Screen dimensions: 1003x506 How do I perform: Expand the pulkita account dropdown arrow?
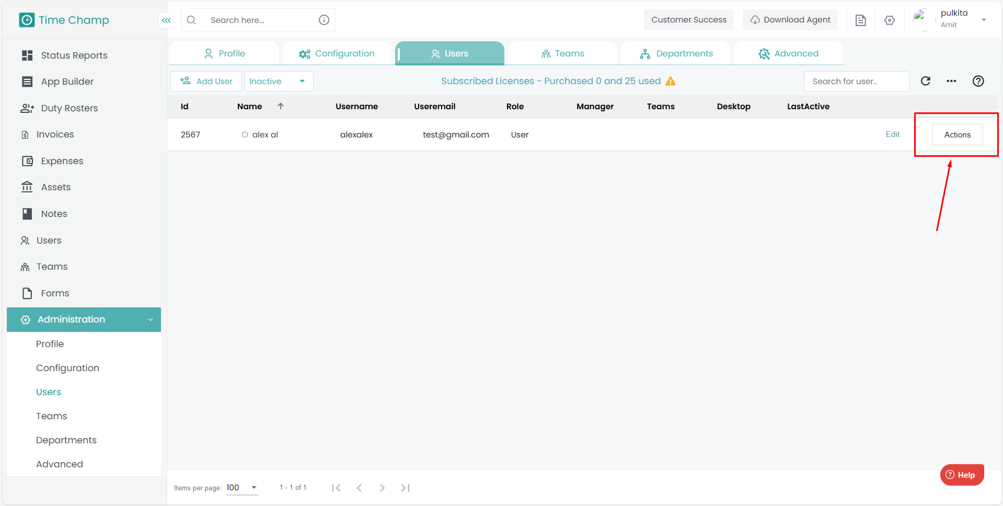pyautogui.click(x=984, y=20)
